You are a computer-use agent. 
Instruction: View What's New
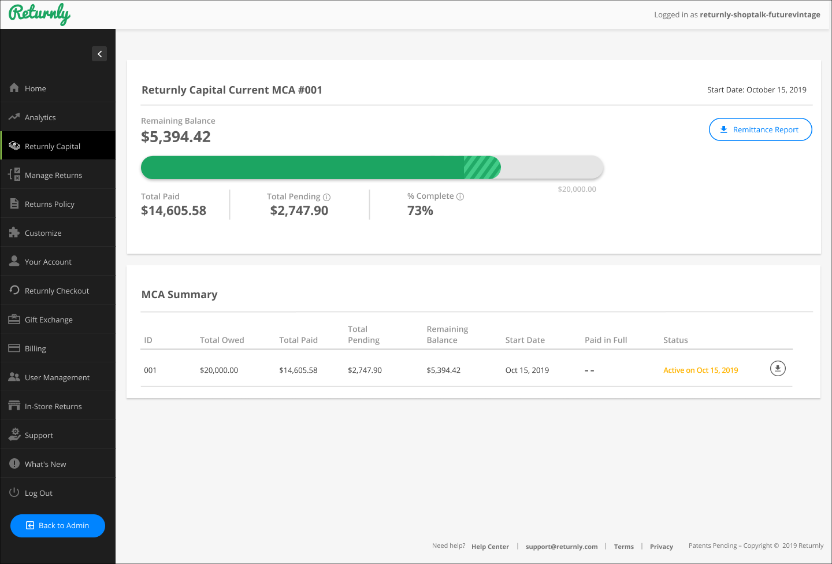[58, 463]
